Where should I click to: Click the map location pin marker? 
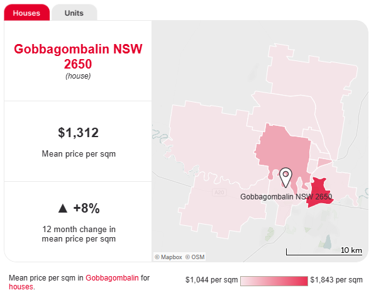coord(285,177)
